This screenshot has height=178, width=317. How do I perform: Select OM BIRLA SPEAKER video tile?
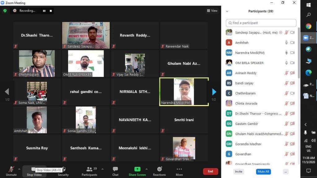86,64
